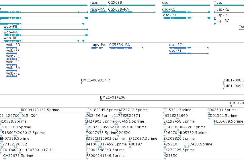
Task: Pick the wdb-PC protein label
Action: [13, 57]
